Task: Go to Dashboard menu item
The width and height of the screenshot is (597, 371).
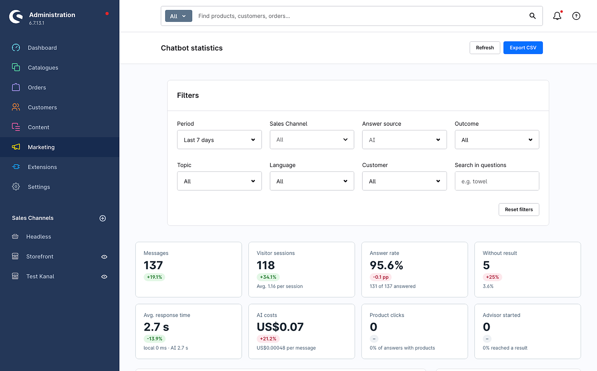Action: click(x=60, y=48)
